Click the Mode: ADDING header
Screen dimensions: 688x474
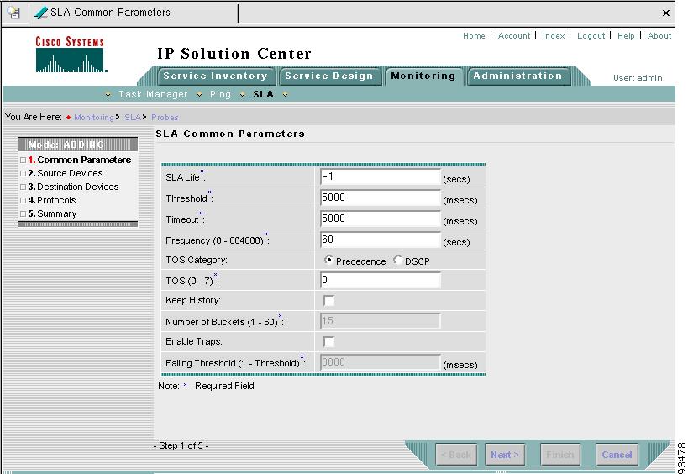pyautogui.click(x=77, y=145)
